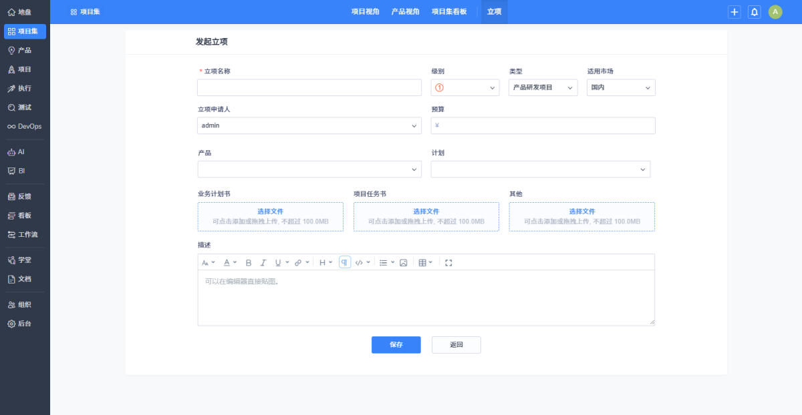This screenshot has height=415, width=802.
Task: Open the DevOps sidebar section
Action: point(25,126)
